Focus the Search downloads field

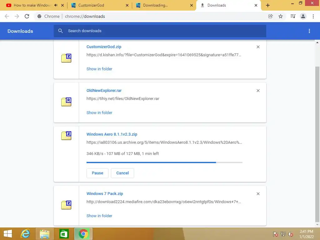pos(160,31)
